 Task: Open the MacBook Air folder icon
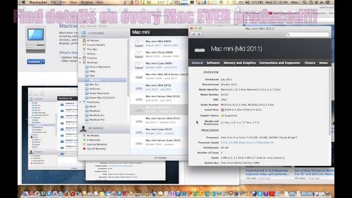point(87,115)
